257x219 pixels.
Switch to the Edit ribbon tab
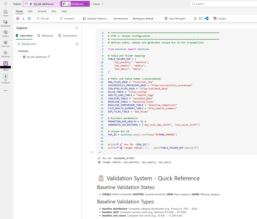(30, 11)
